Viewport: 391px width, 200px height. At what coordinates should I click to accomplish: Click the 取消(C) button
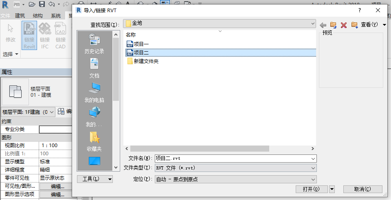[363, 189]
